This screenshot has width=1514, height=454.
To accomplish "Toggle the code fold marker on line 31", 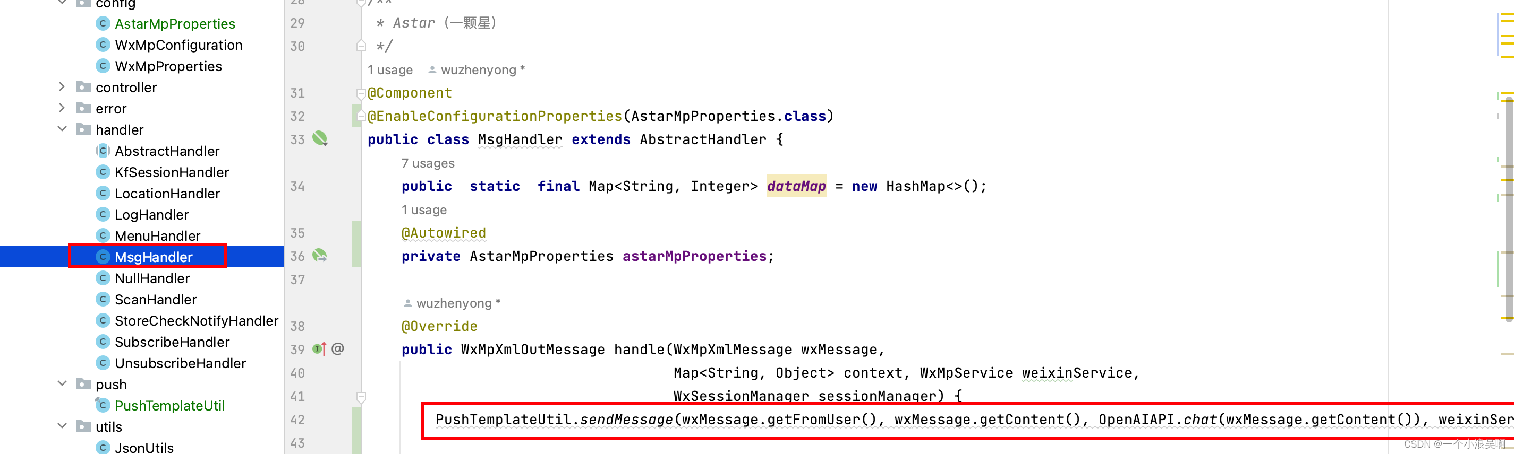I will point(361,93).
